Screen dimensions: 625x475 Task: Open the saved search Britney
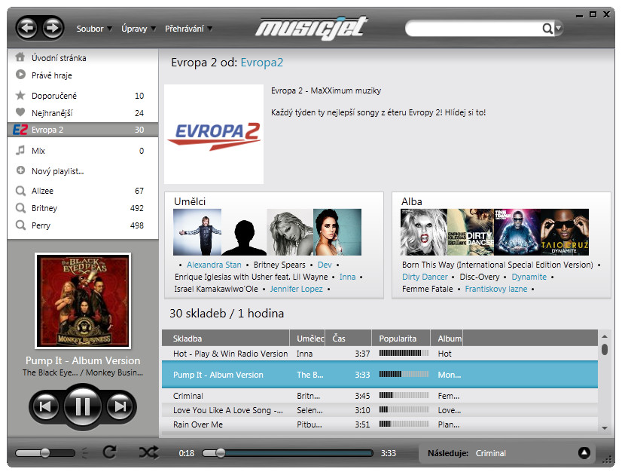(83, 208)
